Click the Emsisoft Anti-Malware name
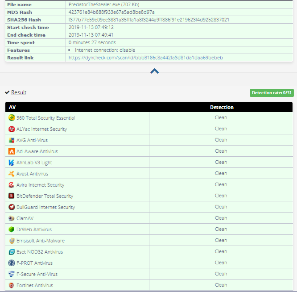 click(41, 241)
